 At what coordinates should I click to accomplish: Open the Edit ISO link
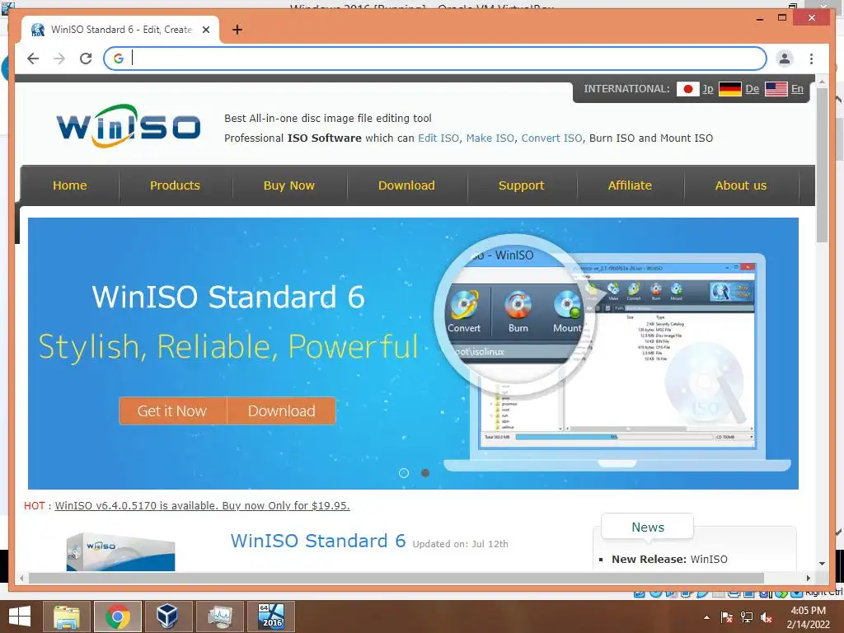(x=438, y=138)
